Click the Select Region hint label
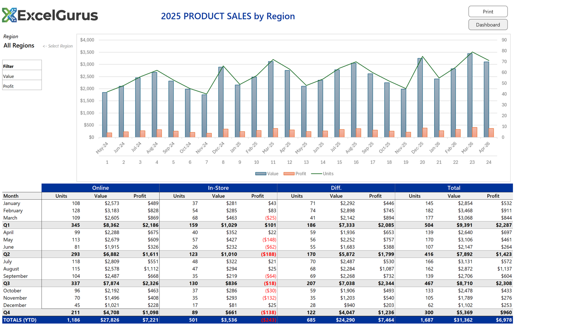The image size is (568, 328). [x=58, y=46]
